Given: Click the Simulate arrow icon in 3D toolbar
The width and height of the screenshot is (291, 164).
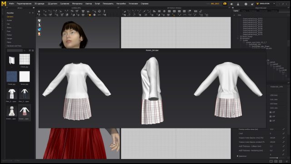Looking at the screenshot, I should (39, 11).
